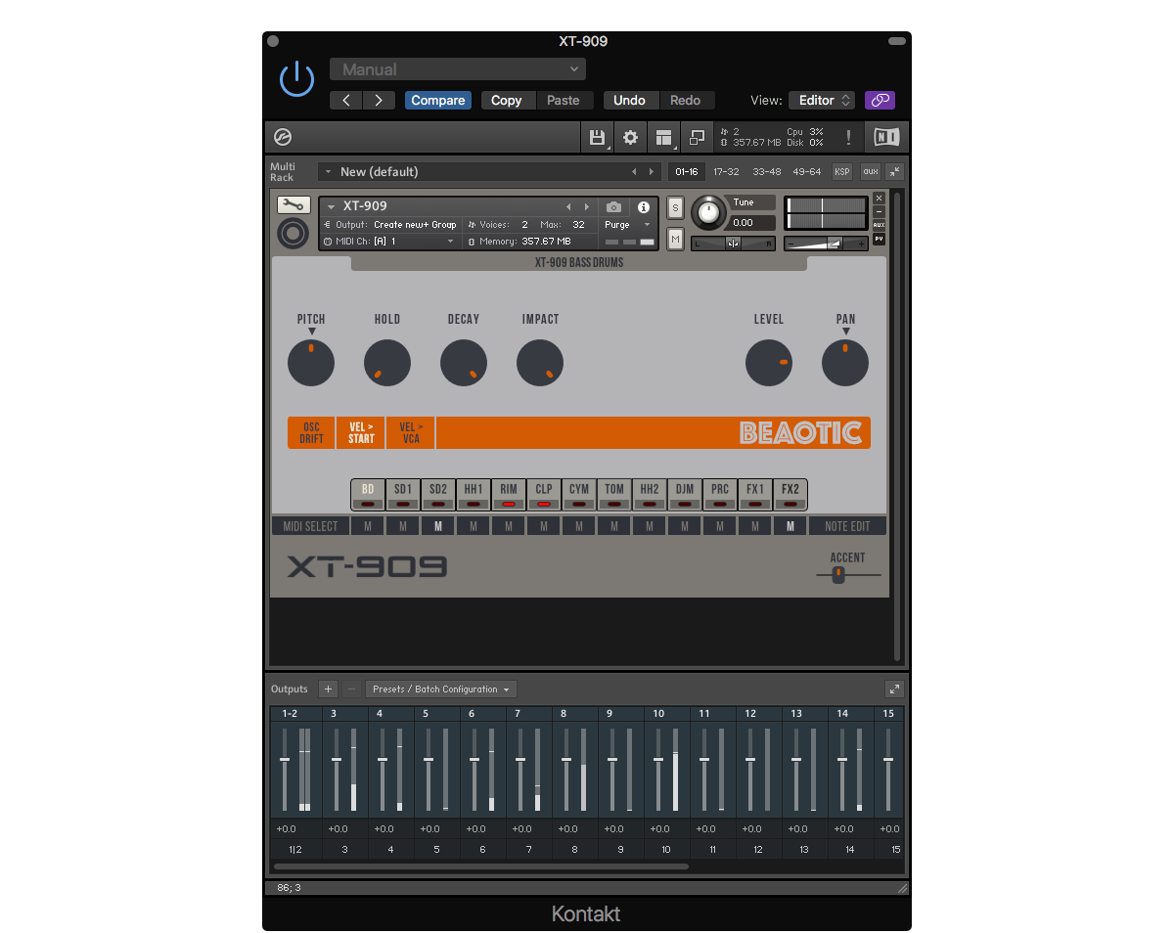Go to the previous preset with the left arrow
This screenshot has height=933, width=1174.
(346, 100)
